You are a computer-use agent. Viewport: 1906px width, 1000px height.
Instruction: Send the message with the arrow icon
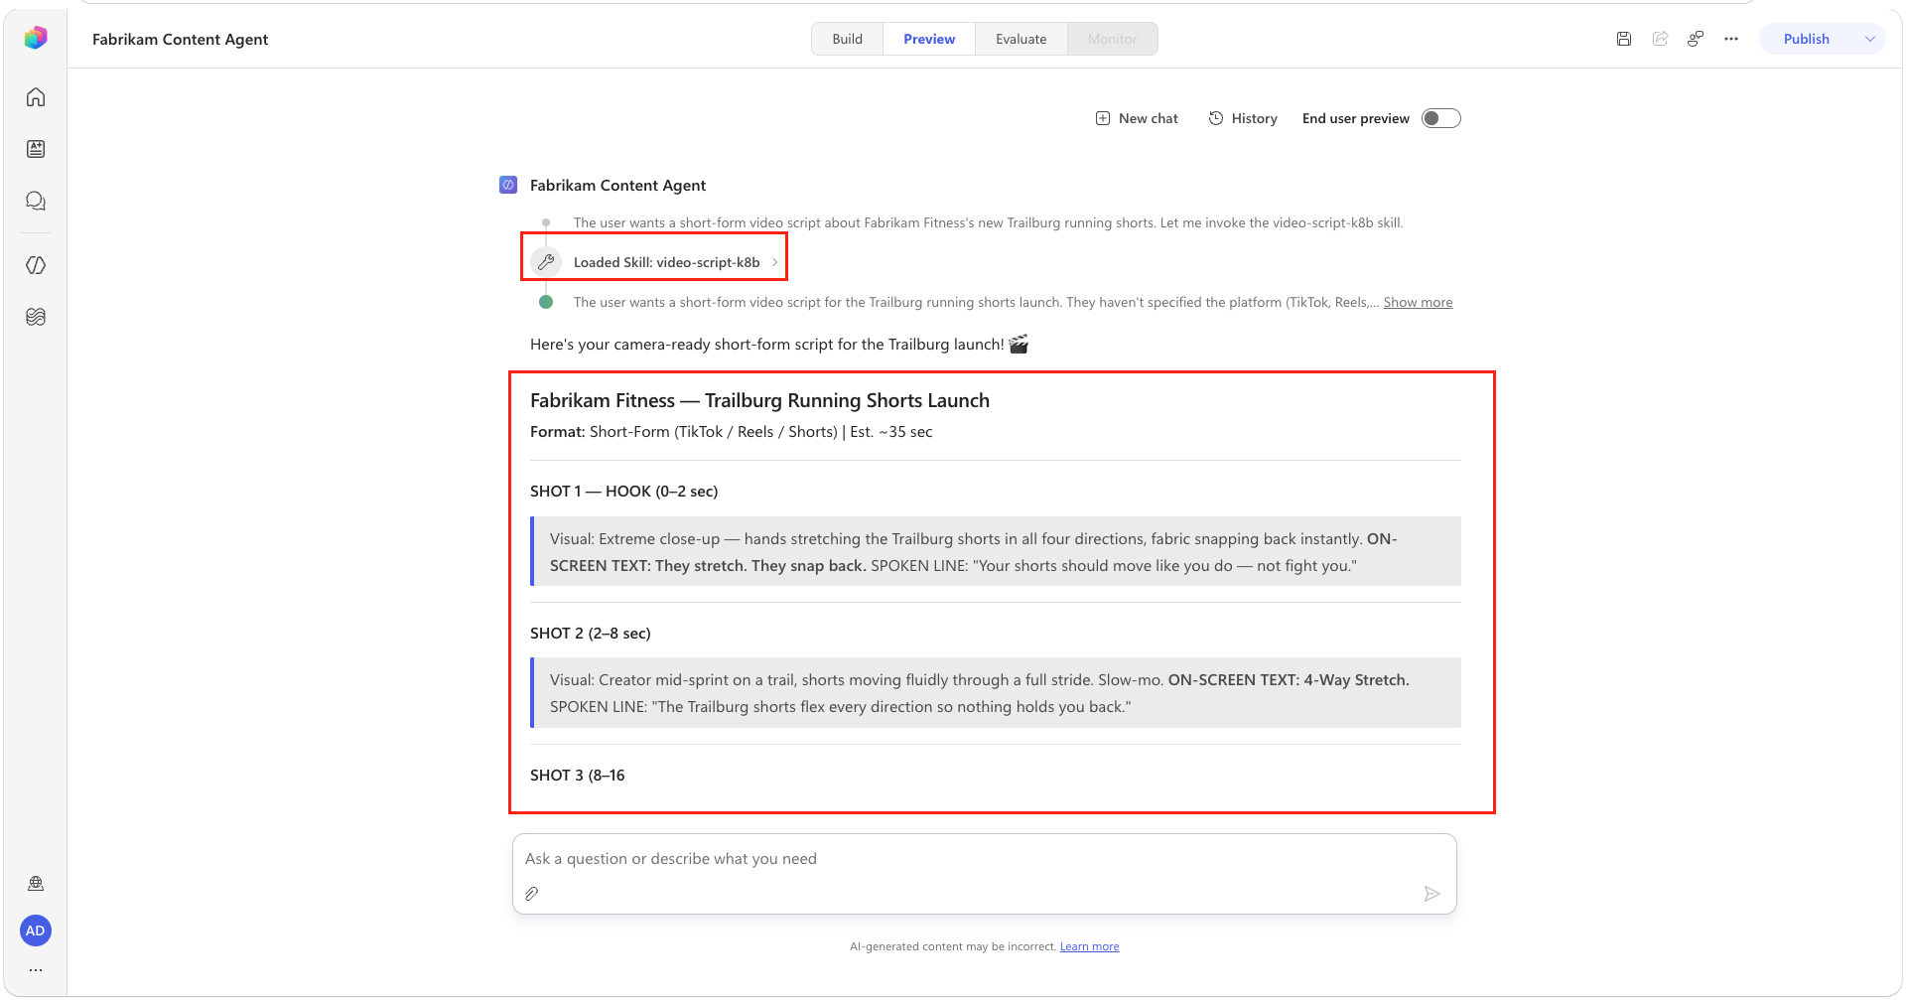pyautogui.click(x=1431, y=894)
